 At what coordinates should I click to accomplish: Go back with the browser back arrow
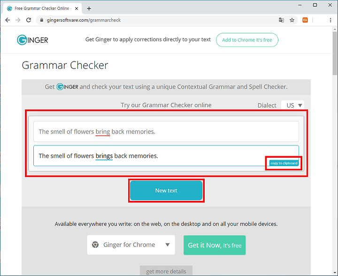[8, 20]
